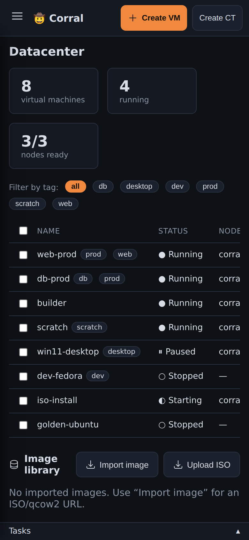
Task: Open the builder VM name
Action: coord(52,303)
